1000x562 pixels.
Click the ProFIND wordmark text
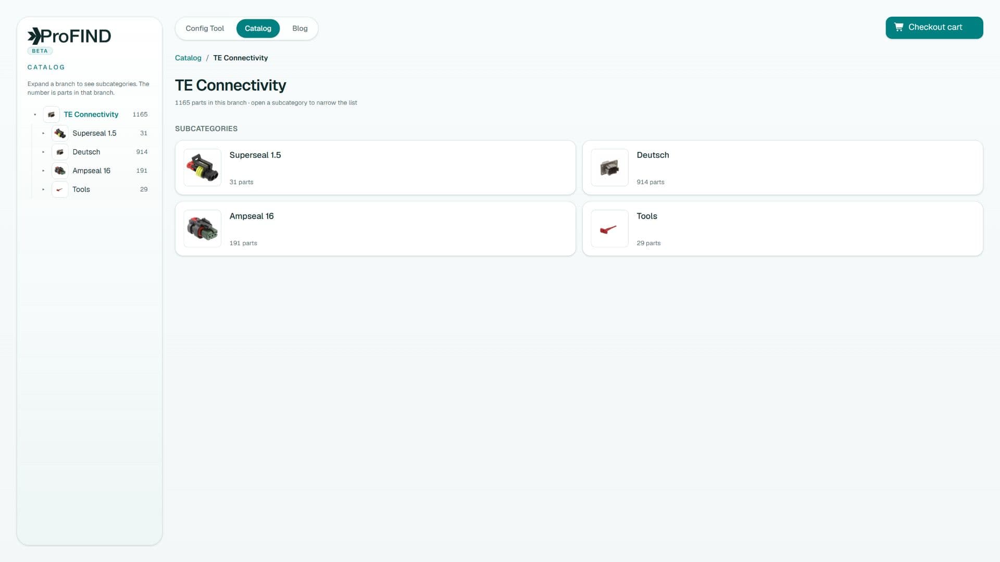click(x=76, y=36)
